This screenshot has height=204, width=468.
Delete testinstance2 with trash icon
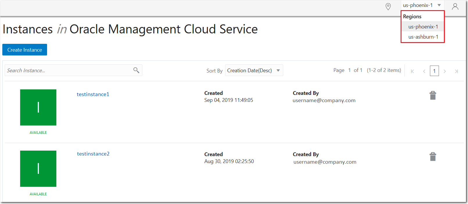coord(433,157)
